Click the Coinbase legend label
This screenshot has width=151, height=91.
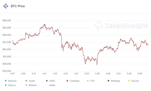click(x=74, y=81)
